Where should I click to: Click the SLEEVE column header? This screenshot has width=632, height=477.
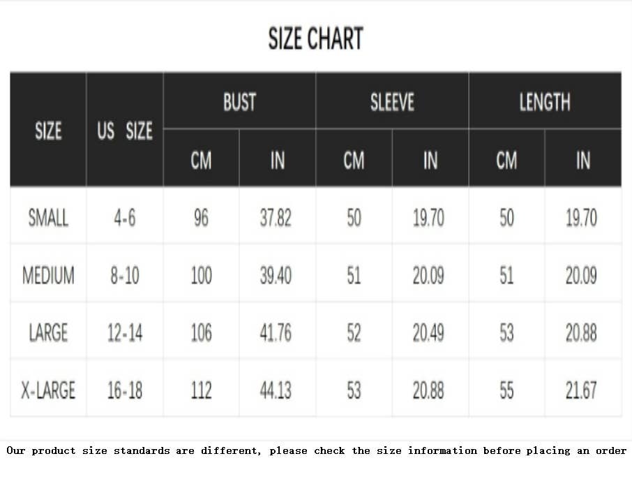[392, 102]
